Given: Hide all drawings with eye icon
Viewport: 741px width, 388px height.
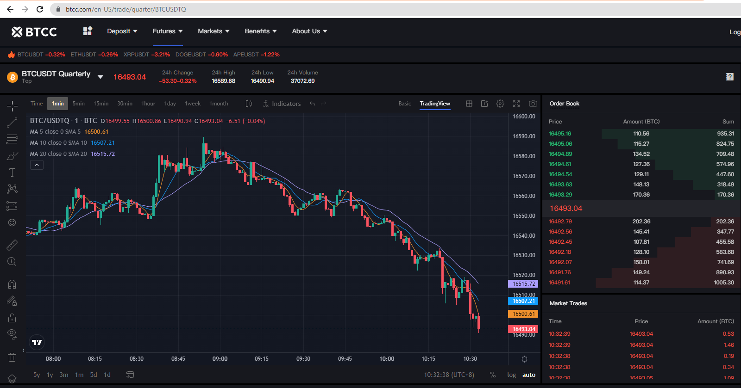Looking at the screenshot, I should 12,334.
